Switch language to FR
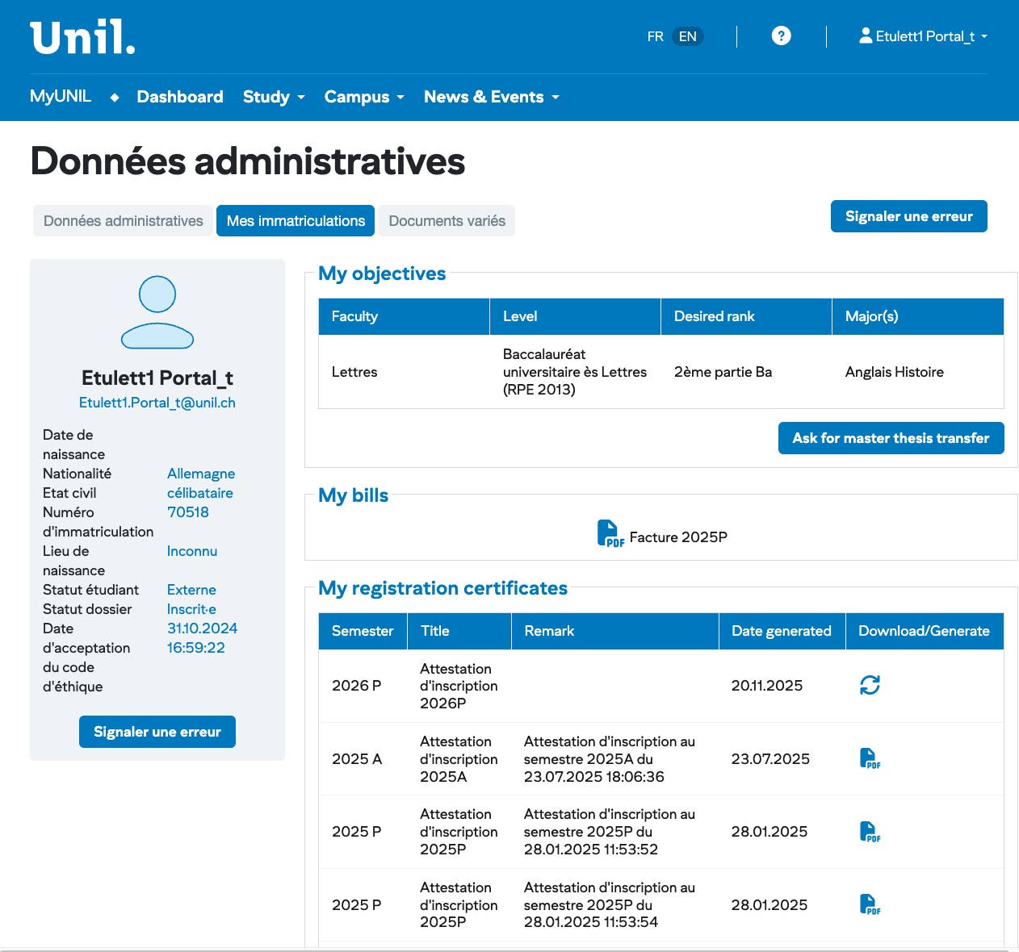 point(655,36)
